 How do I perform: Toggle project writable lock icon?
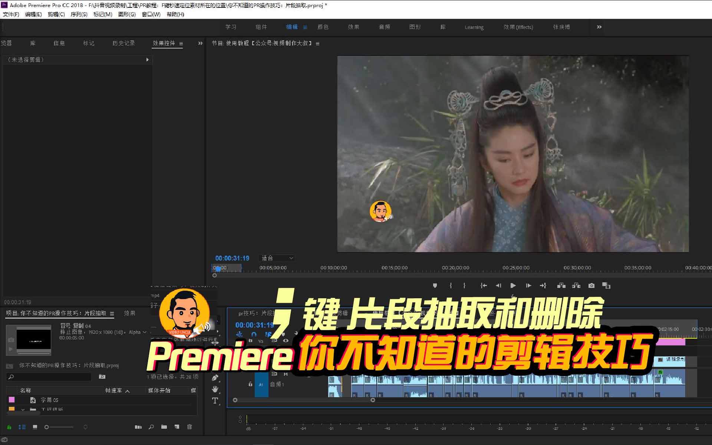9,427
